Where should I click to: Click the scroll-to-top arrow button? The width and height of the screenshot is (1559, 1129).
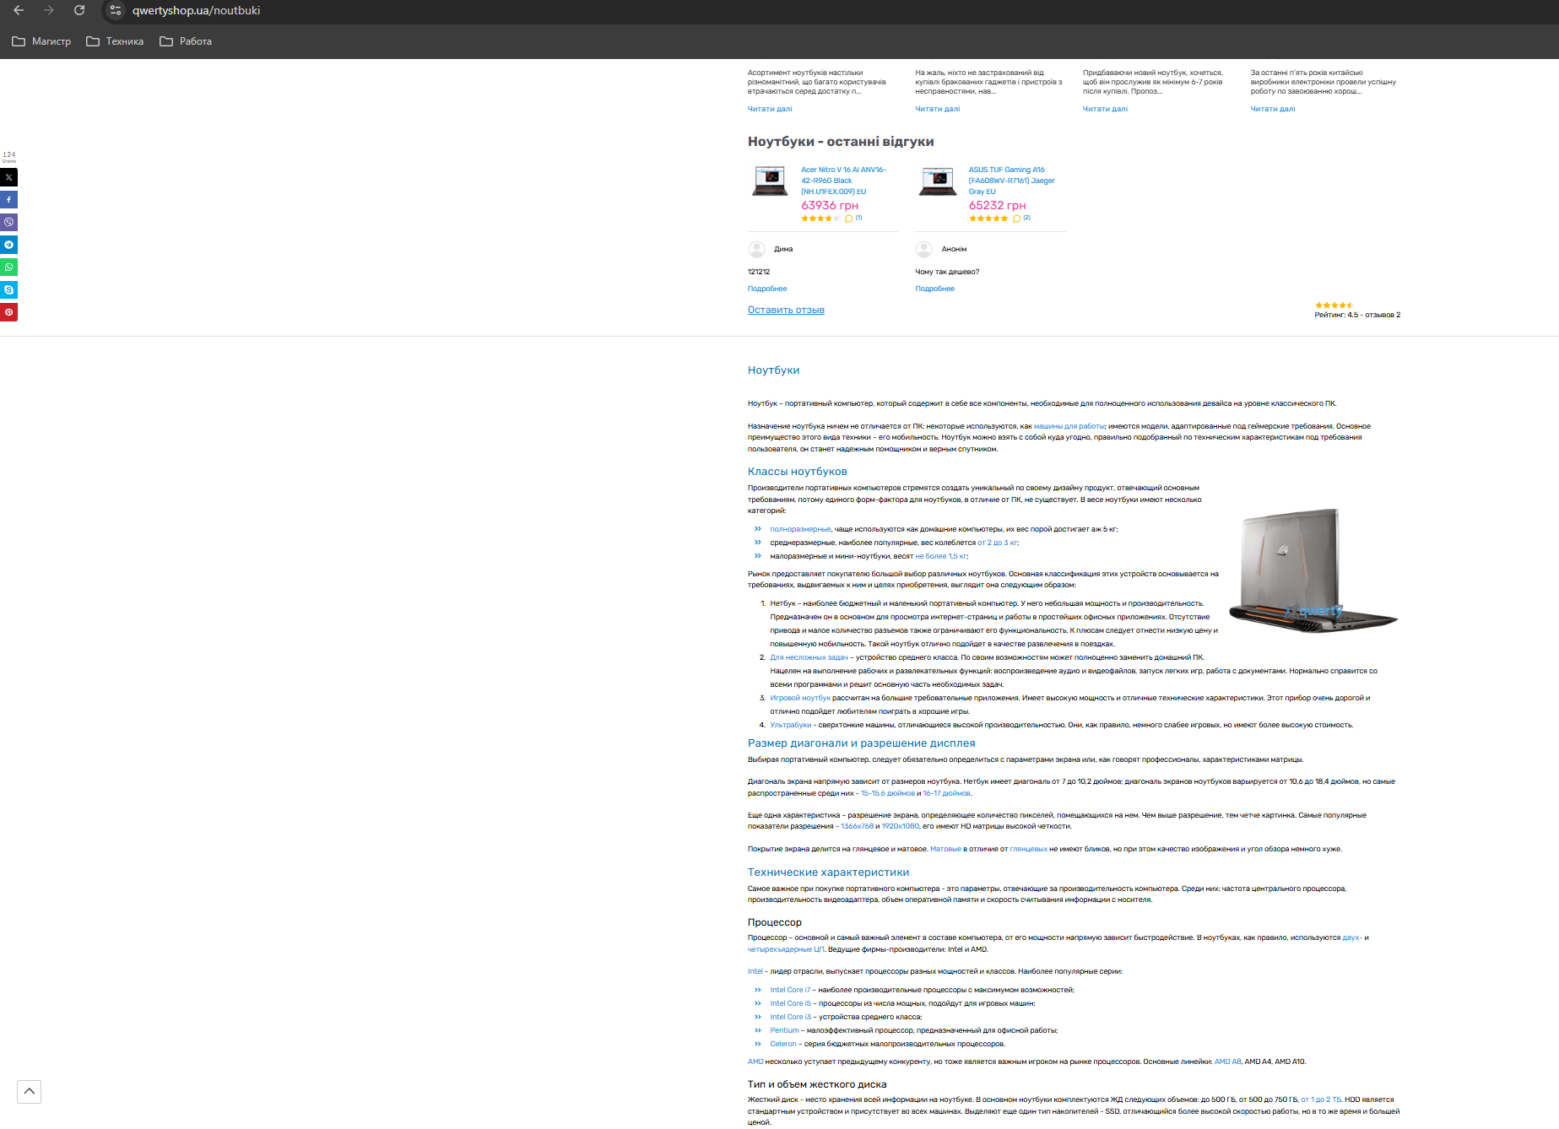[29, 1091]
